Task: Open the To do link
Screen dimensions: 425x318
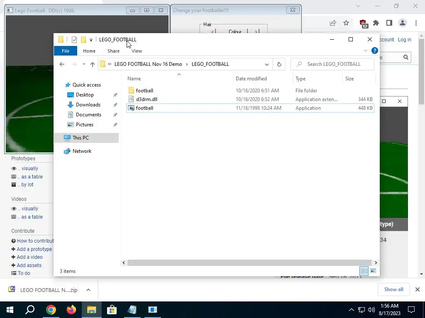Action: 24,273
